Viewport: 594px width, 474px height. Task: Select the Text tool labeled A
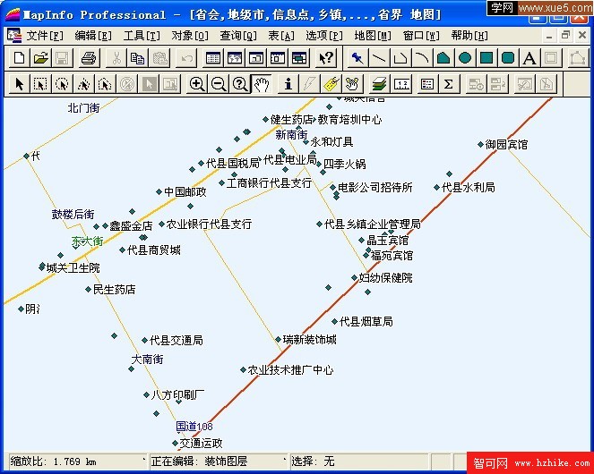pos(529,58)
